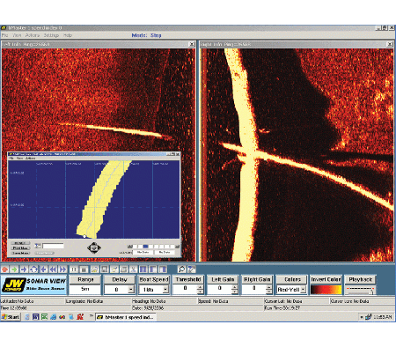The height and width of the screenshot is (347, 396).
Task: Click the printer icon in toolbar
Action: [x=124, y=269]
